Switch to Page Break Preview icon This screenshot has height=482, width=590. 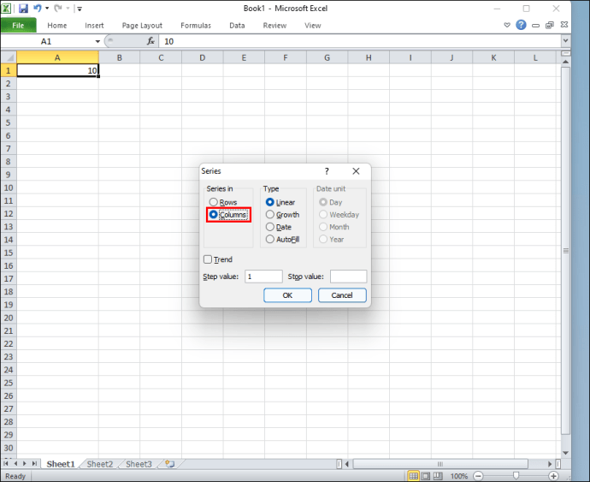[x=438, y=476]
